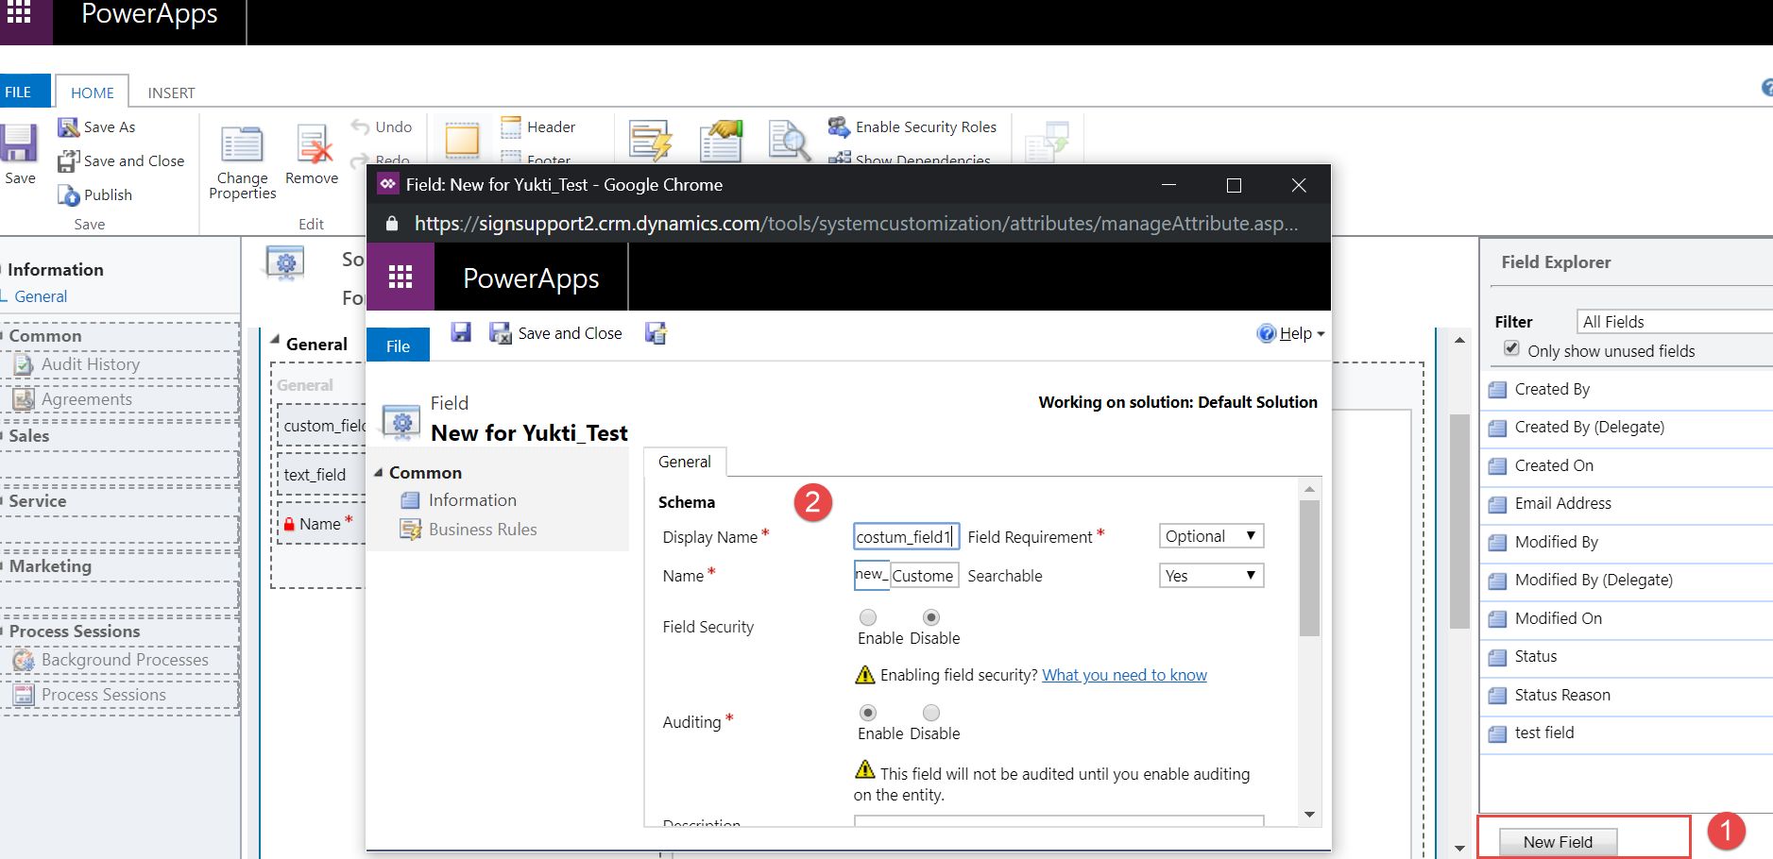Screen dimensions: 1773x859
Task: Open Agreements in the left navigation
Action: tap(87, 399)
